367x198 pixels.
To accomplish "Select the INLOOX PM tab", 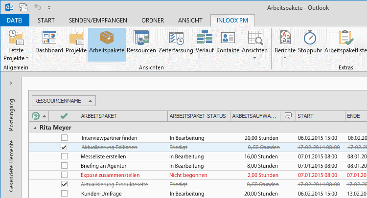I will tap(232, 21).
